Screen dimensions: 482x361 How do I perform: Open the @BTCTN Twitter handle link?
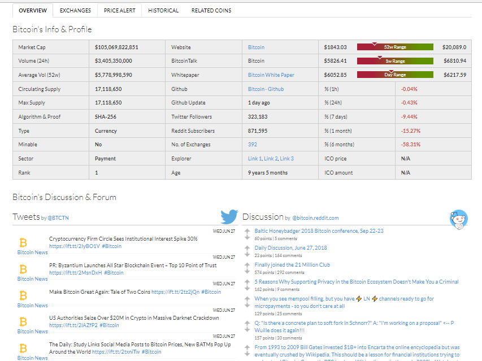(58, 218)
